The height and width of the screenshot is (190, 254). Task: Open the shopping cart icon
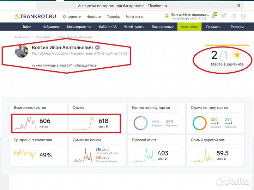coord(223,17)
